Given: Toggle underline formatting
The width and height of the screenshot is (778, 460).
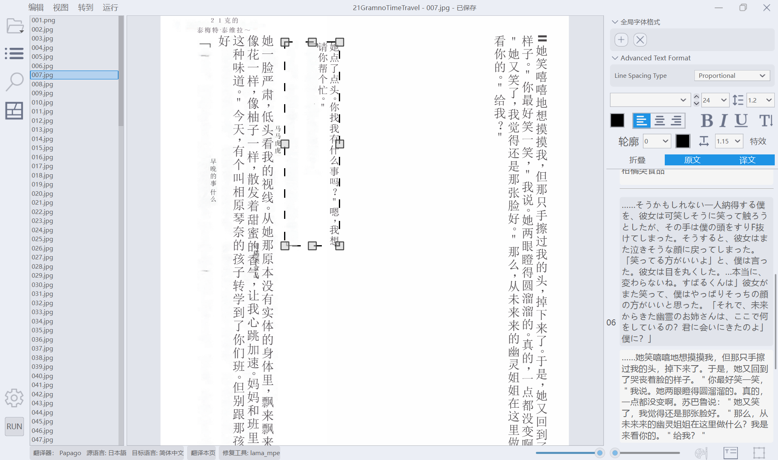Looking at the screenshot, I should (x=741, y=121).
